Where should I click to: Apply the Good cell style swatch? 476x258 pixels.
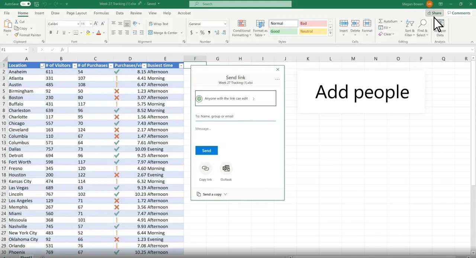283,32
